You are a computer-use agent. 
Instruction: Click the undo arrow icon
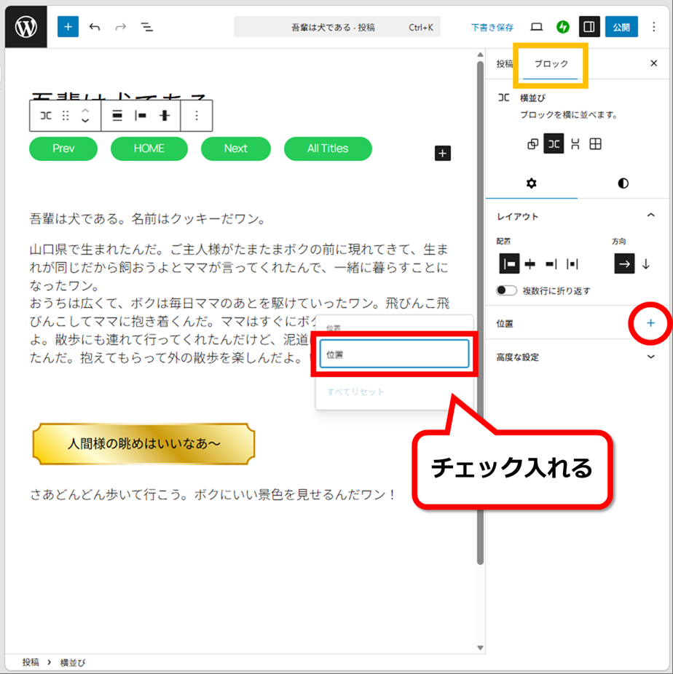click(x=95, y=27)
